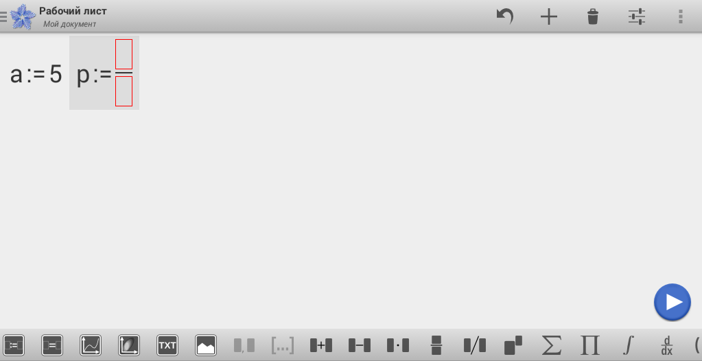Select the fraction numerator placeholder
Screen dimensions: 702x361
pyautogui.click(x=124, y=54)
